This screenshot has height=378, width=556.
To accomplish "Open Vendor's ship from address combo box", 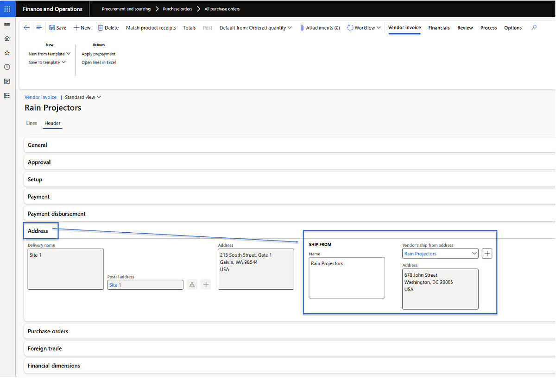I will pyautogui.click(x=440, y=254).
